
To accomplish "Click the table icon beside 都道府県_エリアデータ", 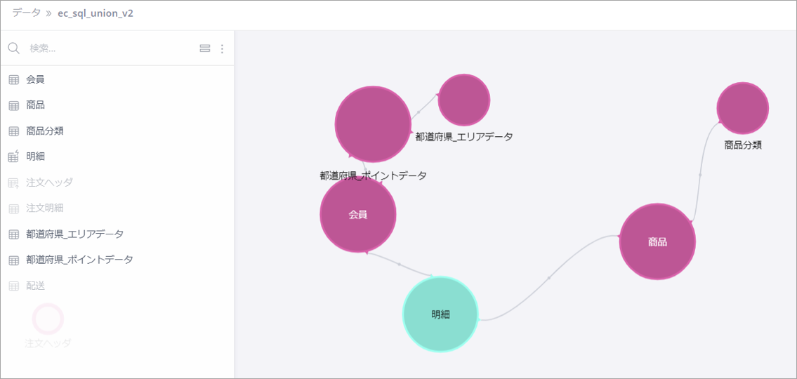I will pos(14,234).
